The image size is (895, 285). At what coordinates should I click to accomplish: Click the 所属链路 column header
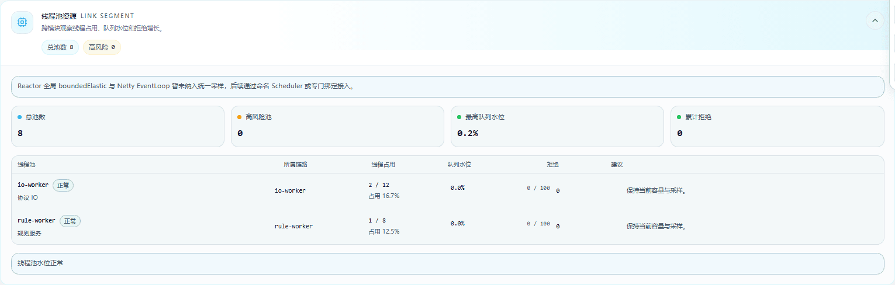[x=295, y=165]
